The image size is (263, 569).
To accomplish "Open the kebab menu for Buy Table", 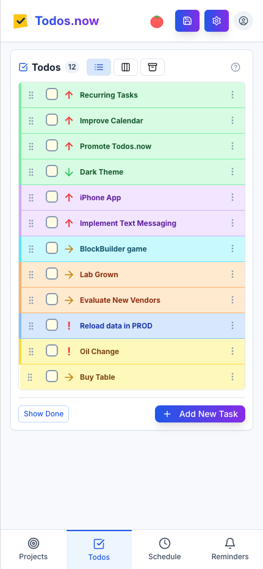I will [x=232, y=377].
